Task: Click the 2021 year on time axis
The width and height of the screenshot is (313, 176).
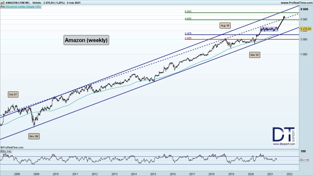Action: [270, 174]
